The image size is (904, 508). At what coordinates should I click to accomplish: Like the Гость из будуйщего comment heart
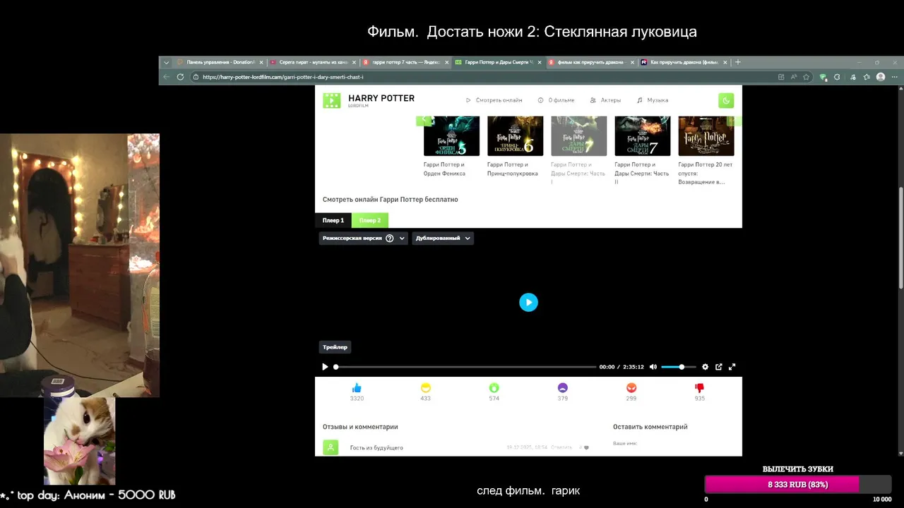(586, 447)
